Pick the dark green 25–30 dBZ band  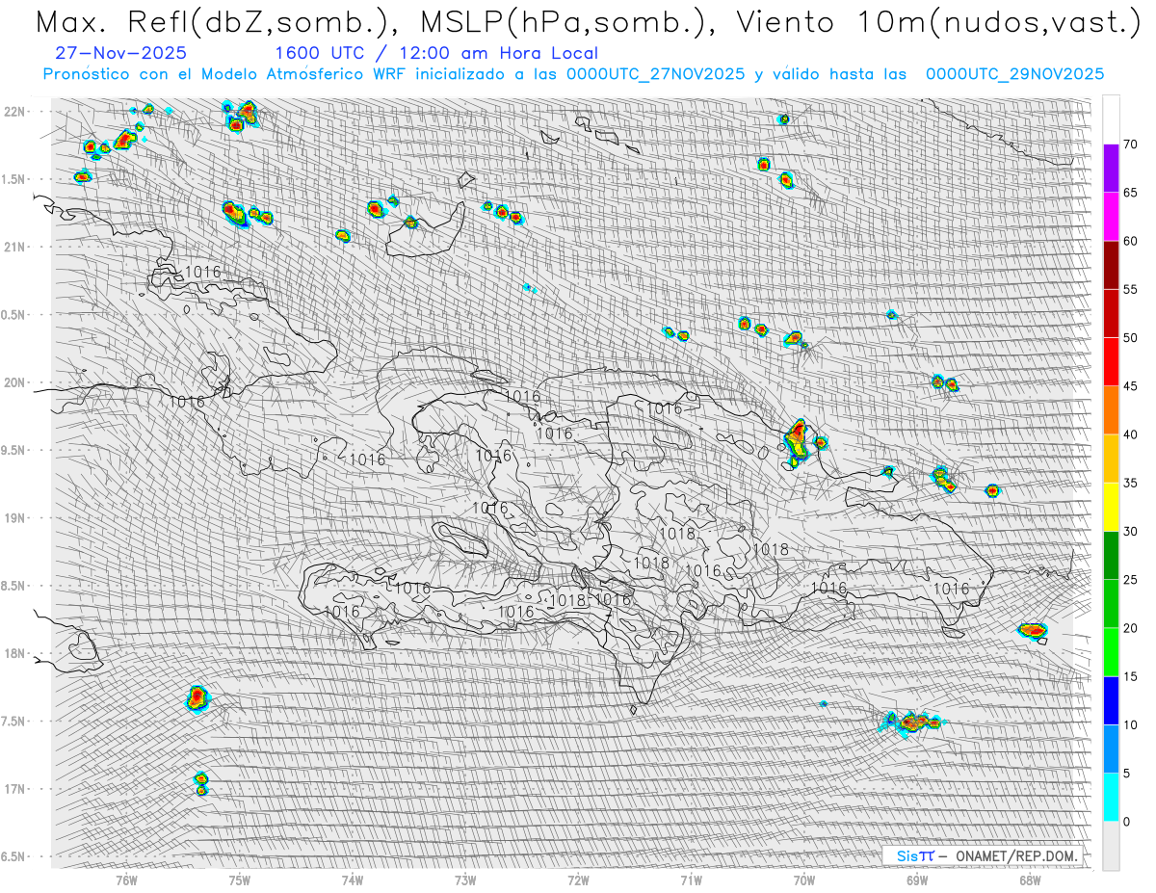tap(1111, 555)
